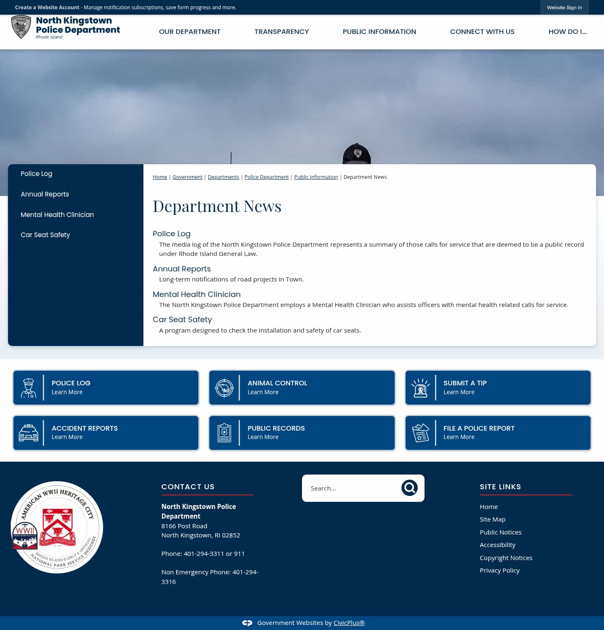Click the WWII Heritage City seal
604x630 pixels.
click(57, 527)
